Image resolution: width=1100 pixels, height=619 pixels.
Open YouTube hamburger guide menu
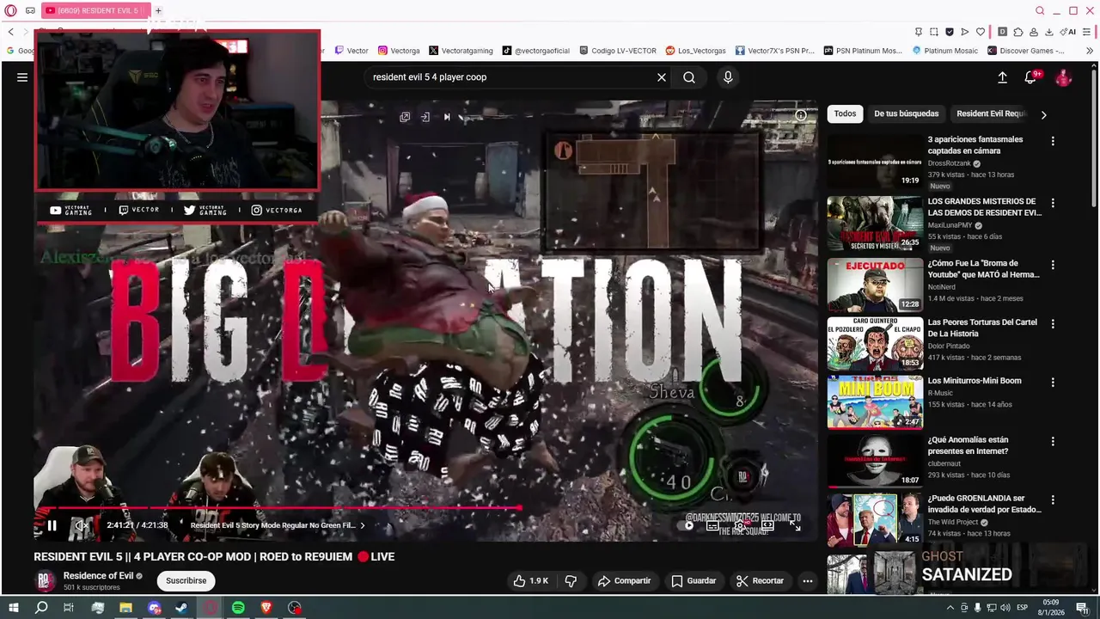22,77
